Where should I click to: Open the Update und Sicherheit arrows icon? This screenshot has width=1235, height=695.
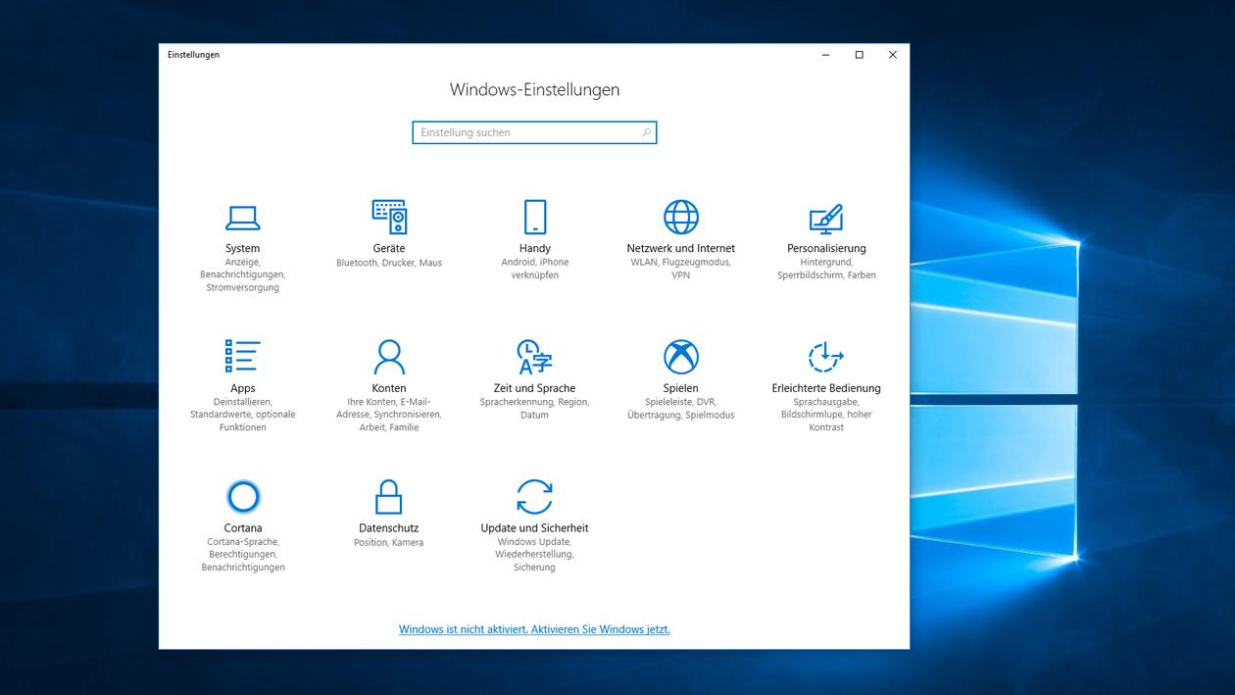pos(534,497)
